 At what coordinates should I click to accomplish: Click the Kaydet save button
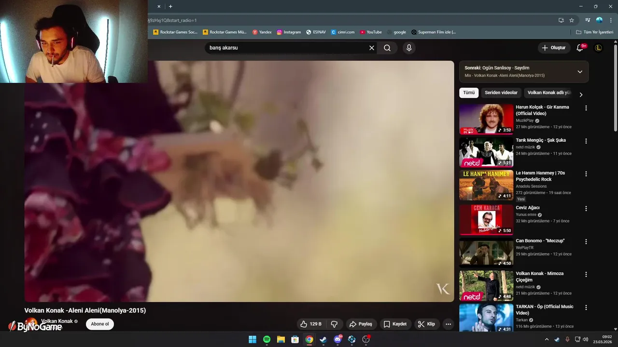coord(395,324)
